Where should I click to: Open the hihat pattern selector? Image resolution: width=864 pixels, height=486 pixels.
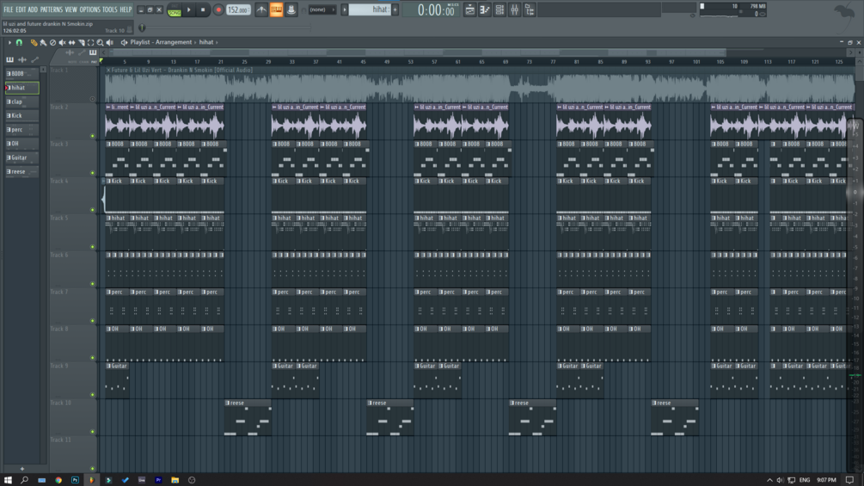pyautogui.click(x=370, y=9)
